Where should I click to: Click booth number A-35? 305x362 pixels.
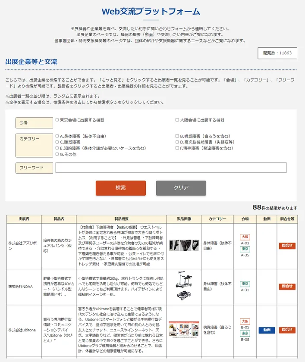pos(245,255)
